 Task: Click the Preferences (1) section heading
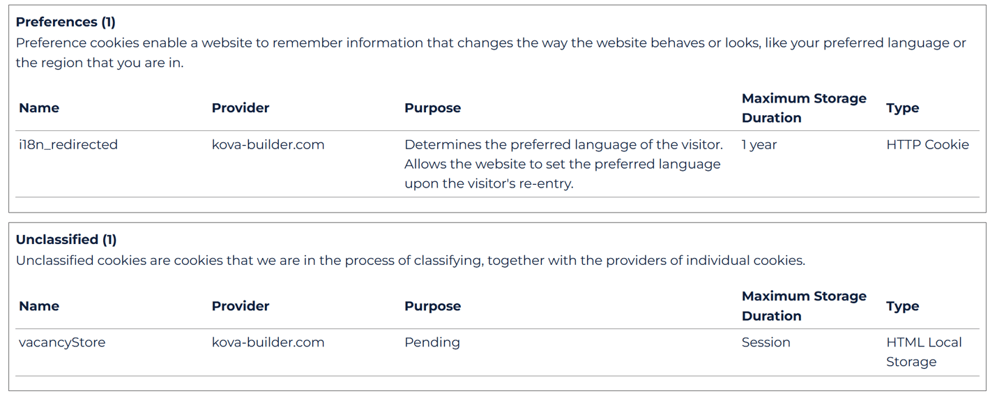point(66,22)
